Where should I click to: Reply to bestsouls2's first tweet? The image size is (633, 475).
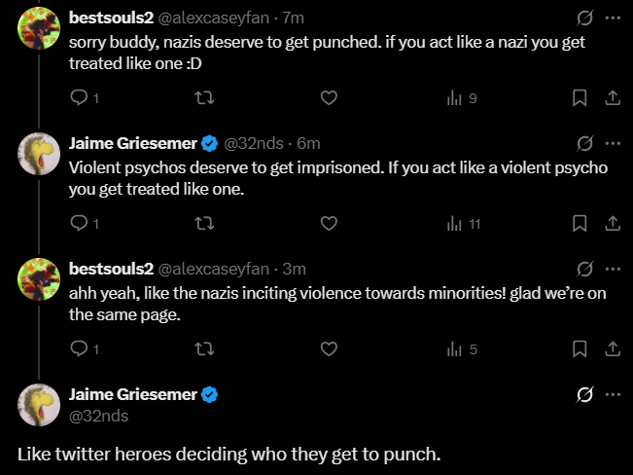pyautogui.click(x=80, y=97)
